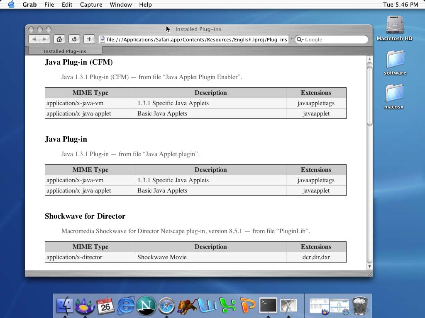Click the vertical scrollbar down arrow
The image size is (425, 318).
[x=369, y=266]
